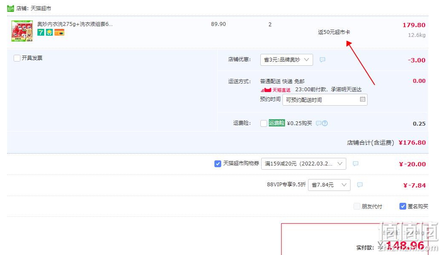Click the 普通配送 快递 免邮 shipping text

click(x=282, y=81)
